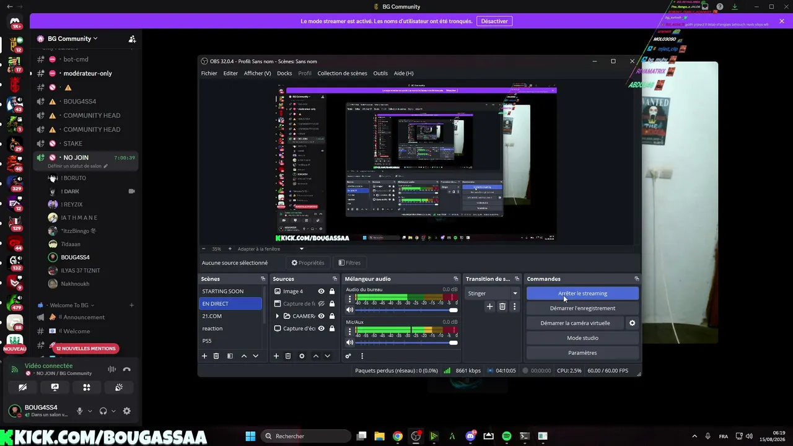Show hidden system tray icons

click(x=693, y=436)
